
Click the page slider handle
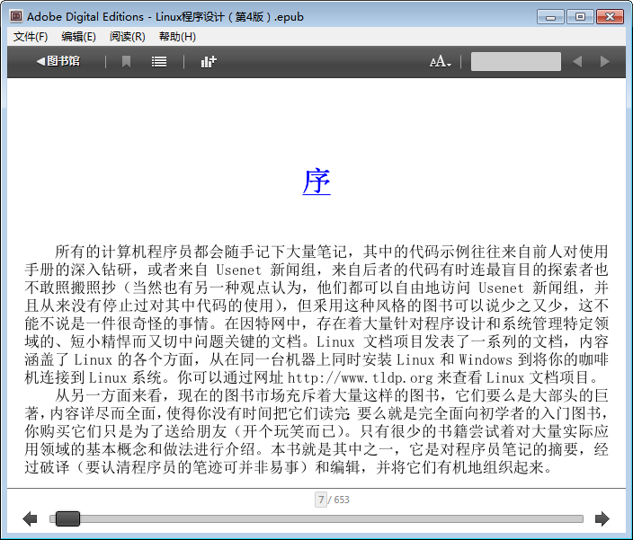click(x=67, y=518)
